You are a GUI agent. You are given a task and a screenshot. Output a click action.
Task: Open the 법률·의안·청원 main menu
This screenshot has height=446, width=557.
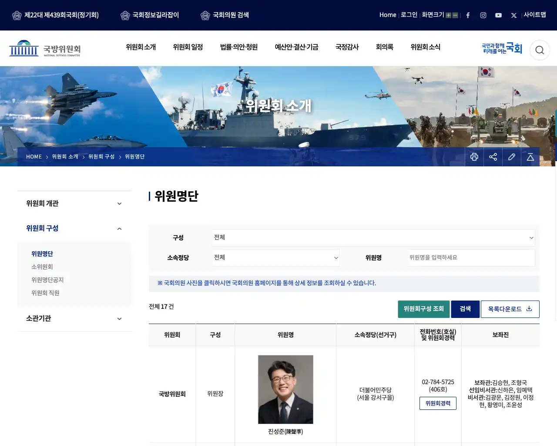click(239, 47)
